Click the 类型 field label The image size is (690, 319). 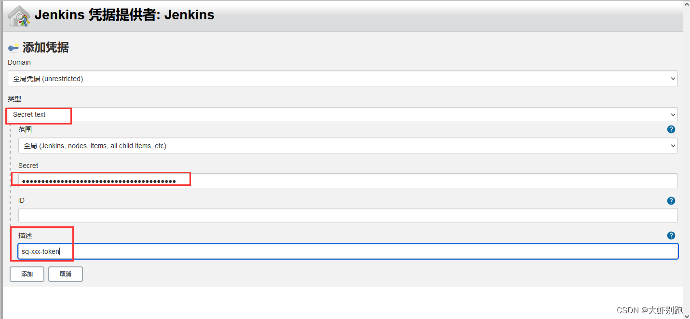14,99
